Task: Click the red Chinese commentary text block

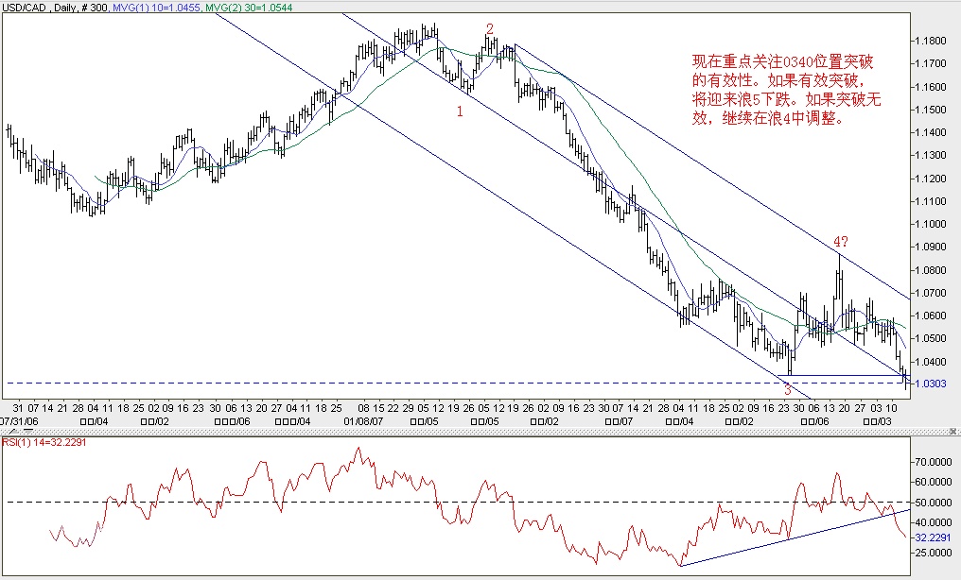Action: pos(786,90)
